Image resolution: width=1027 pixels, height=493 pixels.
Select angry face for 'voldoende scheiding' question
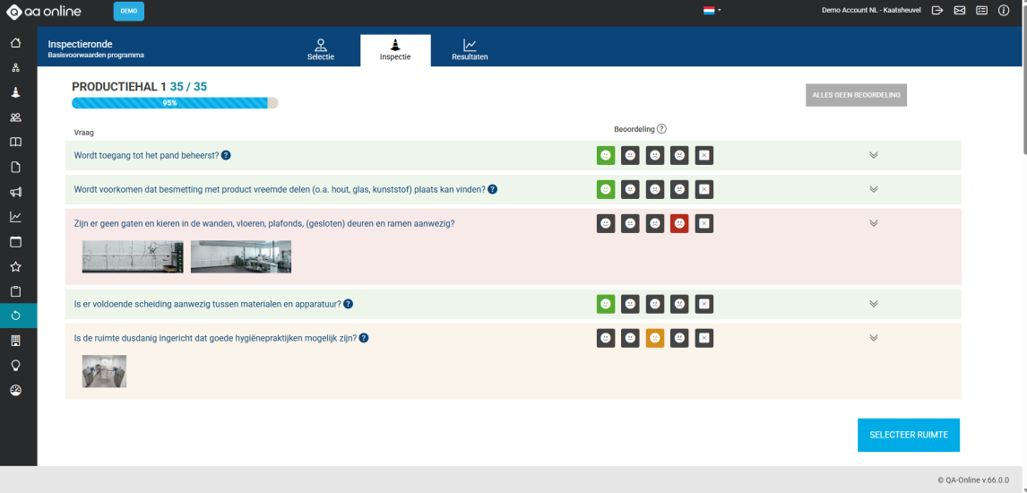pos(679,304)
